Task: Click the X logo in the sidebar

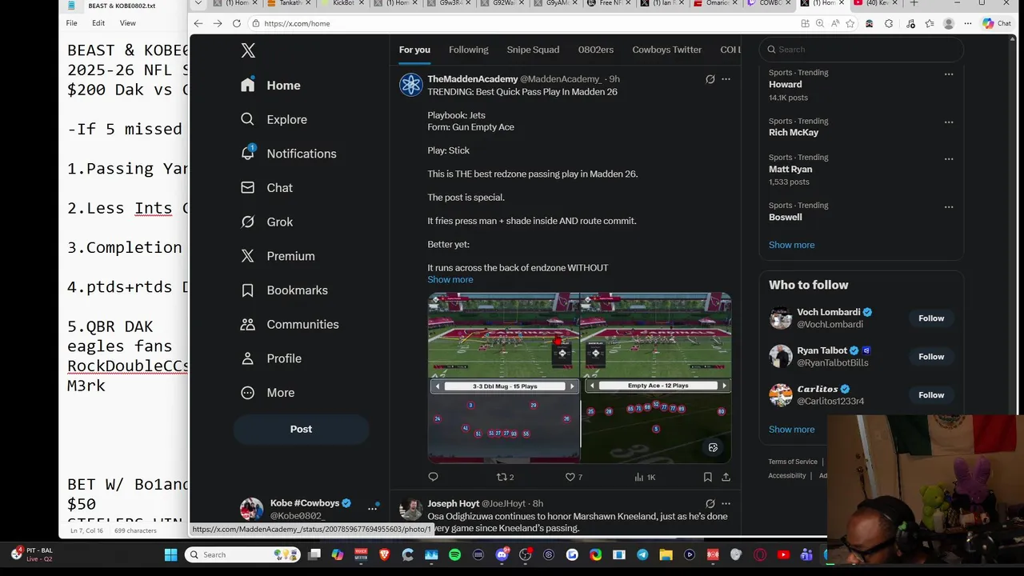Action: [248, 50]
